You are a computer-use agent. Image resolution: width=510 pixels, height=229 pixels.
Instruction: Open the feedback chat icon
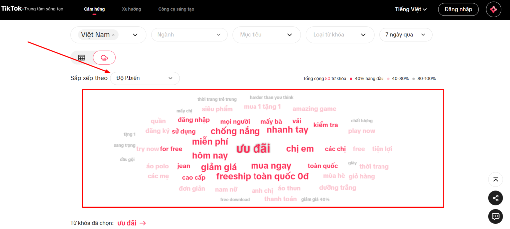(495, 216)
